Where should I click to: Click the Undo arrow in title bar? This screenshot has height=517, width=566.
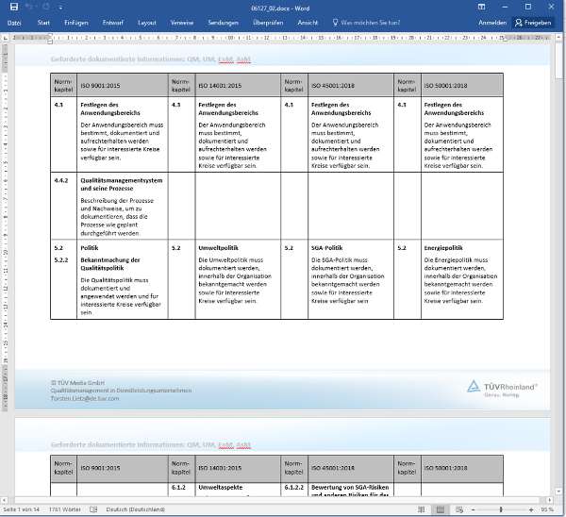28,7
